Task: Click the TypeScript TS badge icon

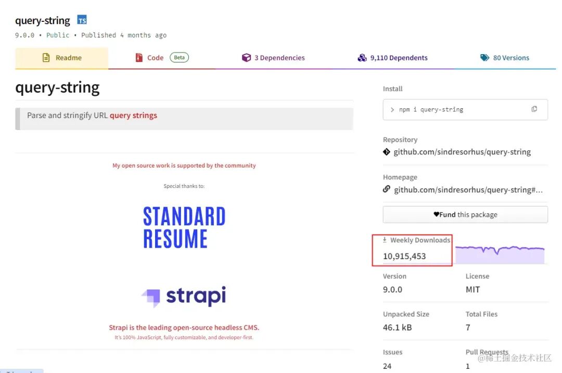Action: [82, 20]
